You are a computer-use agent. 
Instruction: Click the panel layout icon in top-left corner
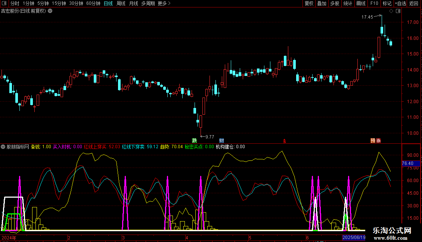pyautogui.click(x=4, y=3)
